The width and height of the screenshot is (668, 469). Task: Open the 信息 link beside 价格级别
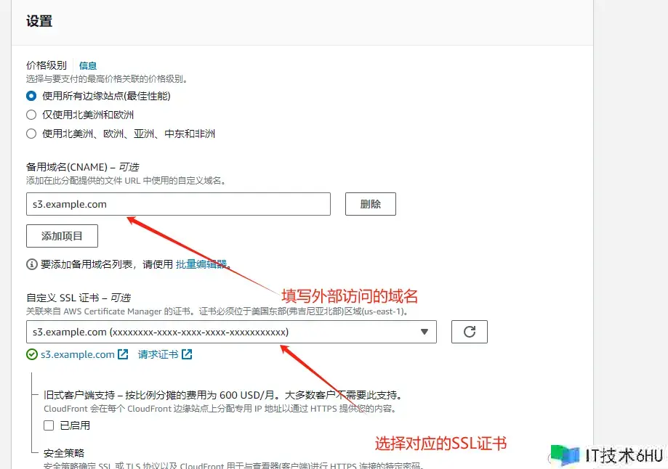(x=88, y=65)
